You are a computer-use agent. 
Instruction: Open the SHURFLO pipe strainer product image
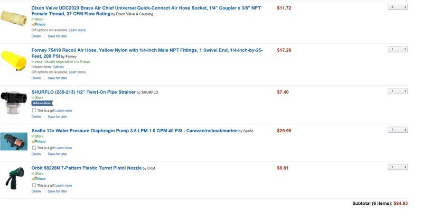pos(13,103)
